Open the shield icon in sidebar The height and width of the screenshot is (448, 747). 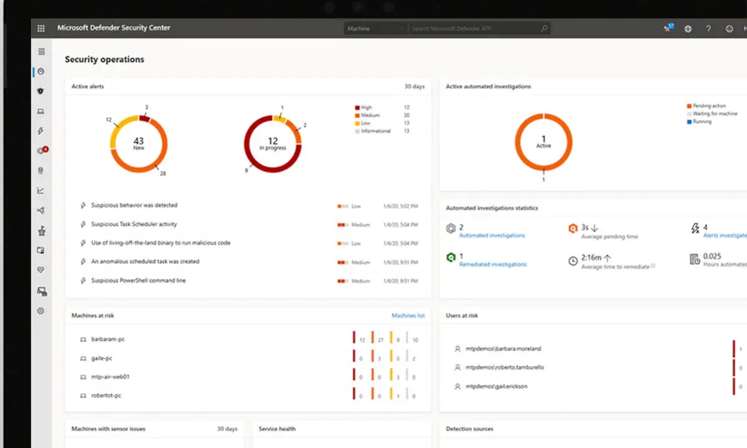coord(41,91)
